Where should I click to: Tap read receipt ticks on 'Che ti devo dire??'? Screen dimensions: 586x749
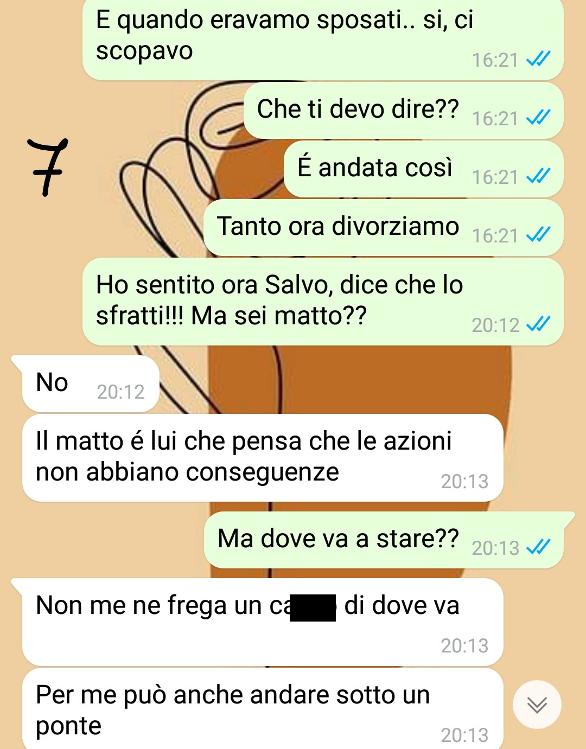click(538, 117)
